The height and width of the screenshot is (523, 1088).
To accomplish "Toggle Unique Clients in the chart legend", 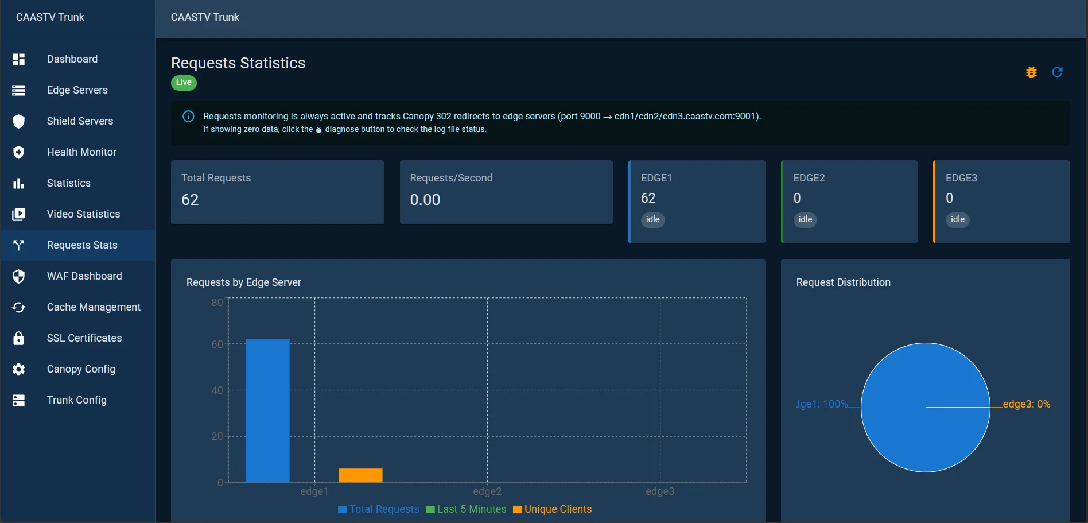I will 551,509.
